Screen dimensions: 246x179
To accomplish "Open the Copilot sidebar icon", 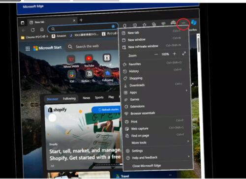I will click(x=194, y=23).
